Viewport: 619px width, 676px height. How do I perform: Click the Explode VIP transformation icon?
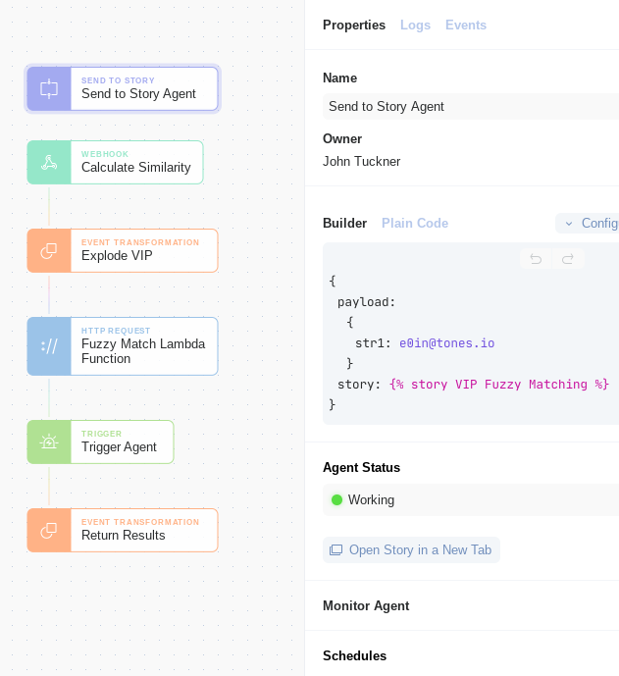pos(49,251)
